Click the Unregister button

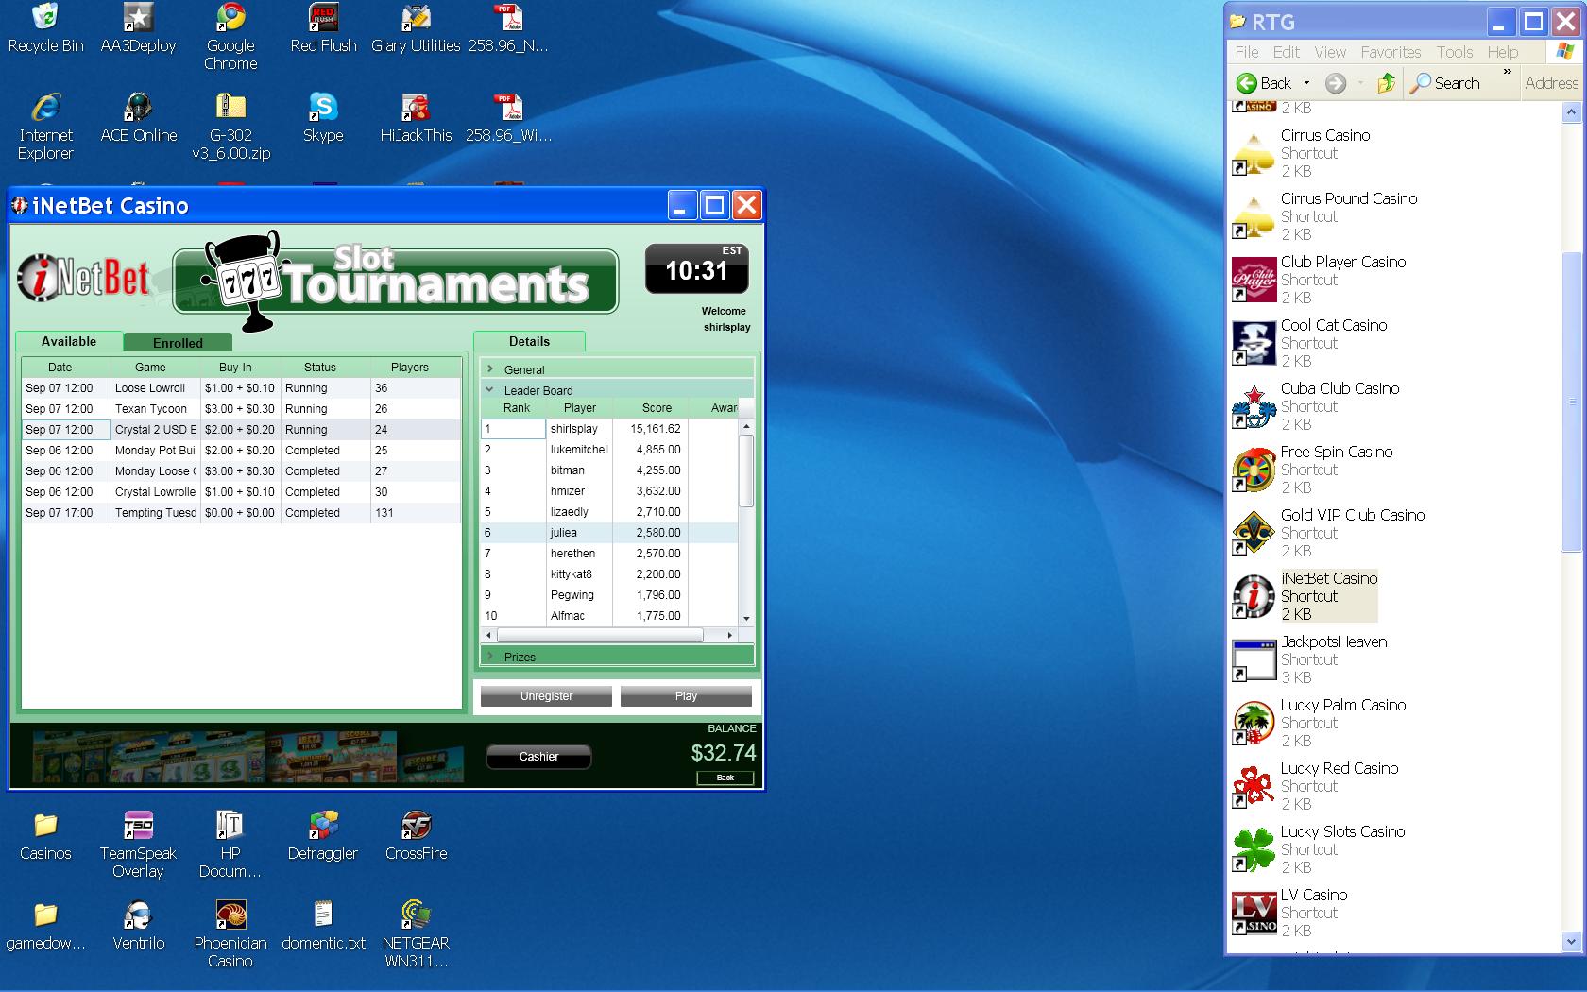click(546, 696)
